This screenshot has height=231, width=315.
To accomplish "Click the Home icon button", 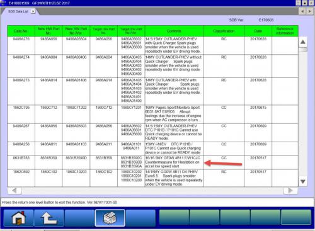I will (18, 218).
